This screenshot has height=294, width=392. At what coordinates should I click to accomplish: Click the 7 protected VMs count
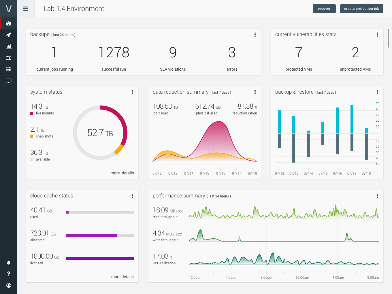click(299, 52)
